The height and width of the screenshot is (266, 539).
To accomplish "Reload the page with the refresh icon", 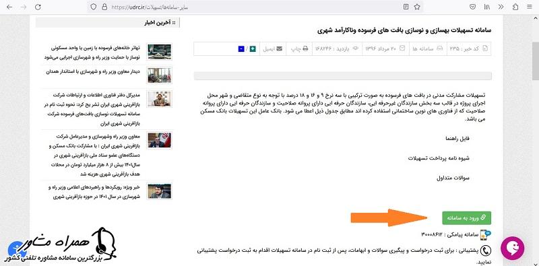I will click(38, 7).
